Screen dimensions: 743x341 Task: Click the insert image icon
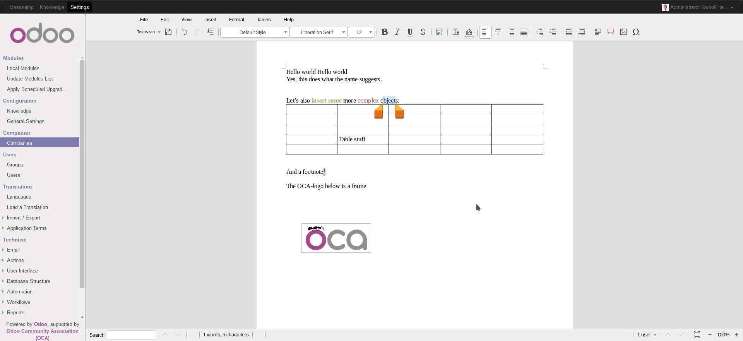point(623,32)
